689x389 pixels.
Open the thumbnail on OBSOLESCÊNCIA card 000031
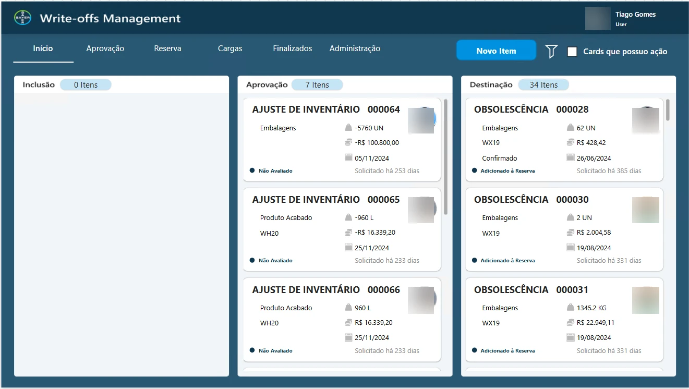646,300
